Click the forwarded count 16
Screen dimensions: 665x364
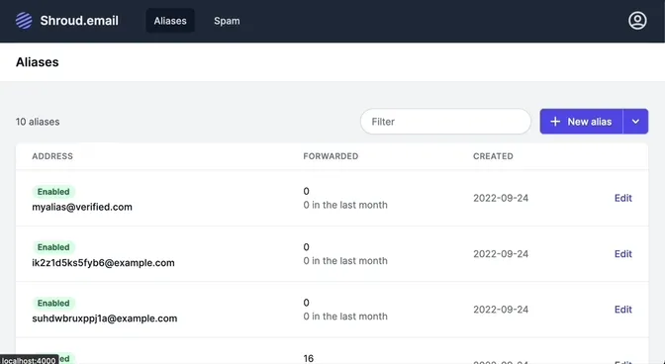click(309, 358)
